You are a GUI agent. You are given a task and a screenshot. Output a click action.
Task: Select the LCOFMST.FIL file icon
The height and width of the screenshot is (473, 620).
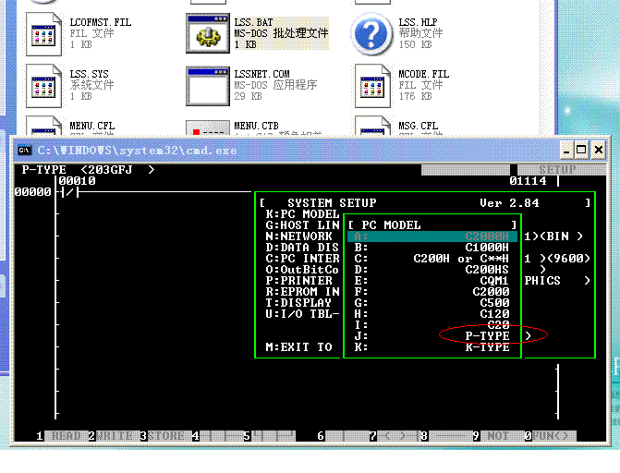(43, 33)
